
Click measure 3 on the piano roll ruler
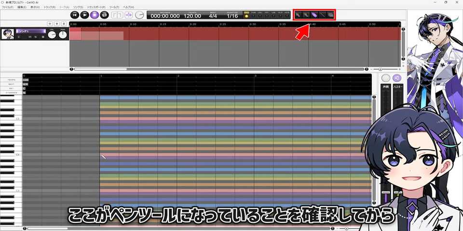[x=256, y=76]
